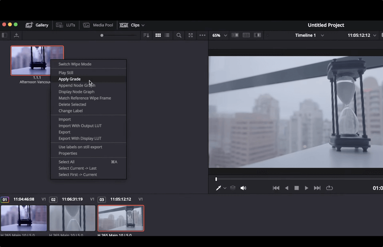Click the expand gallery view icon
This screenshot has height=247, width=383.
(x=190, y=35)
